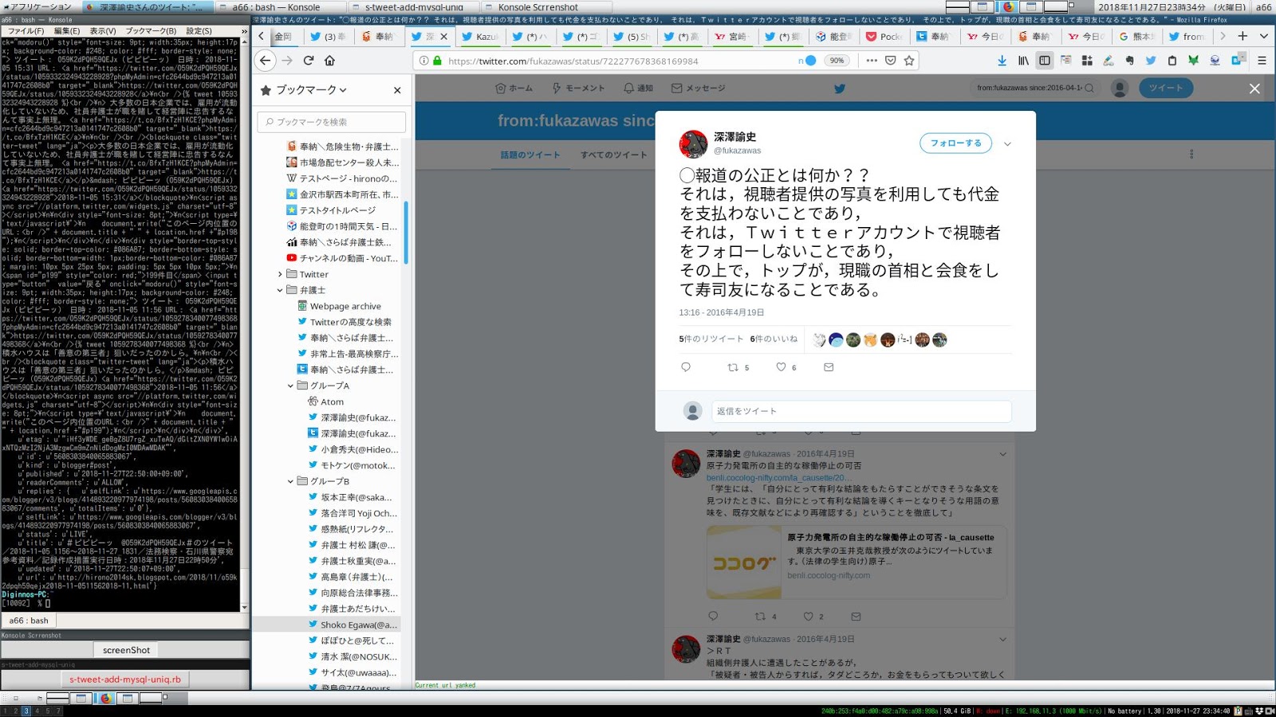Open the 深澤諭史 profile name in tweet
The width and height of the screenshot is (1276, 717).
click(734, 137)
